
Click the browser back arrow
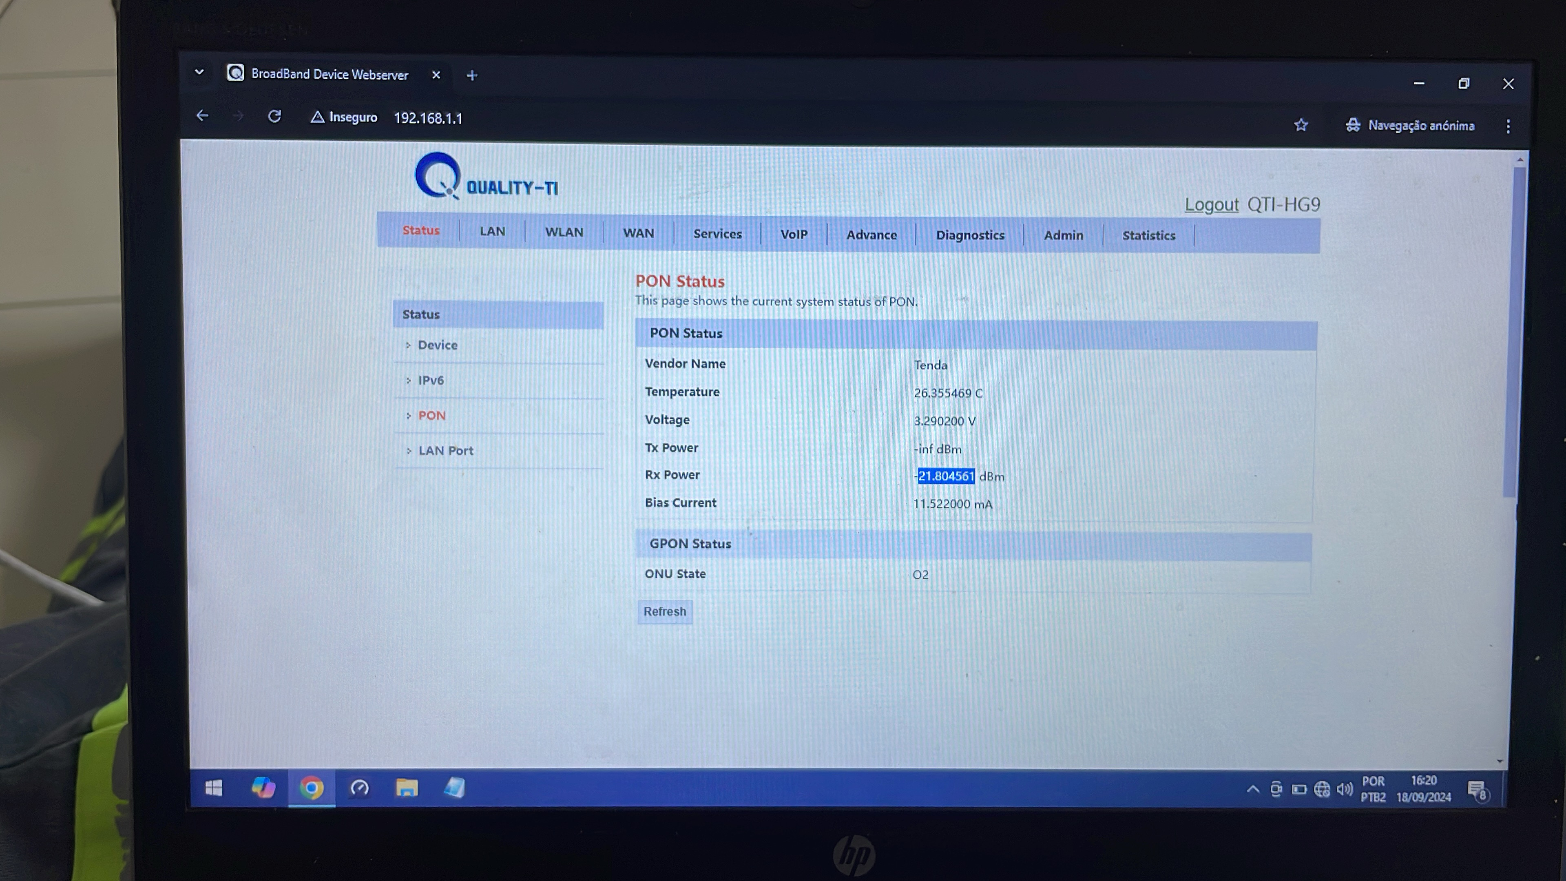point(202,115)
